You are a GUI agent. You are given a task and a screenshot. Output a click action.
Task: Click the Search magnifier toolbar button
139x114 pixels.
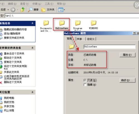point(33,10)
